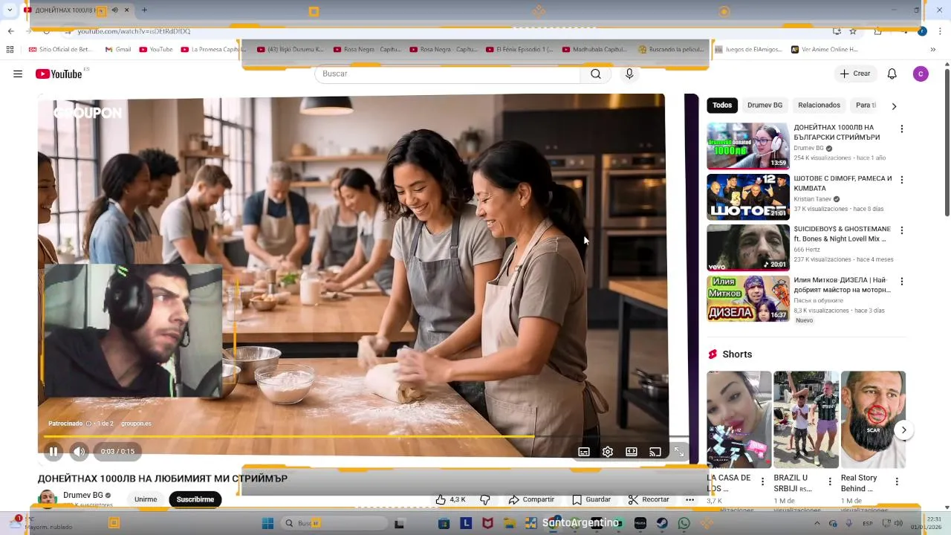This screenshot has width=951, height=535.
Task: Go to the YouTube home logo
Action: tap(59, 74)
